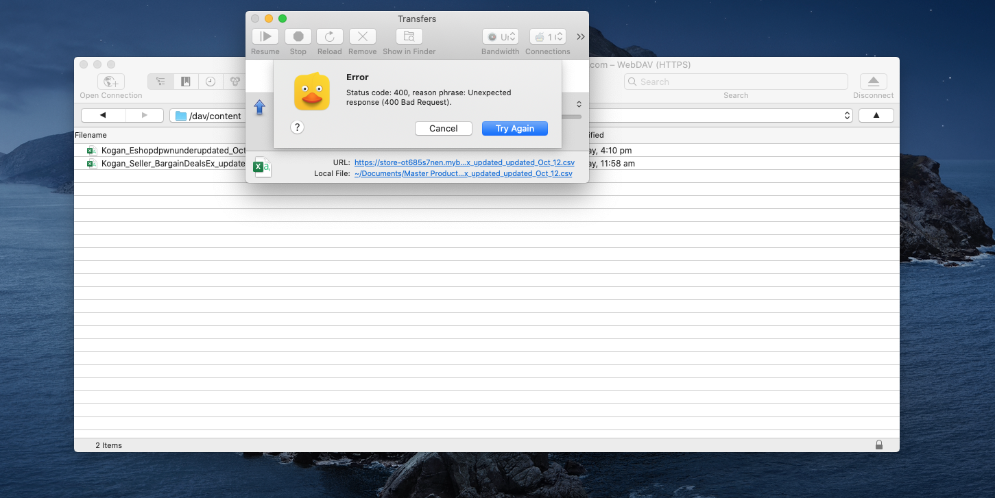
Task: Switch to the Bookmarks view
Action: [185, 82]
